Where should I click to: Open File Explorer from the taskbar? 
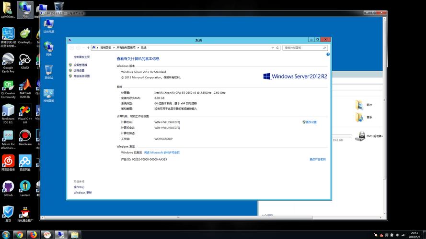coord(74,235)
